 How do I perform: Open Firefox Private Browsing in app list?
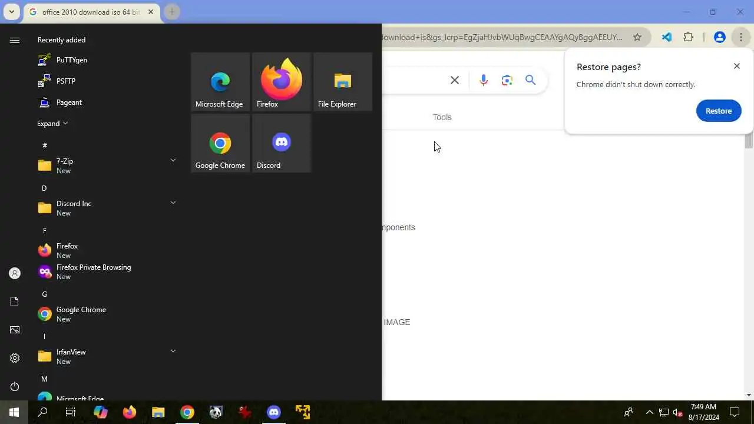click(x=106, y=271)
